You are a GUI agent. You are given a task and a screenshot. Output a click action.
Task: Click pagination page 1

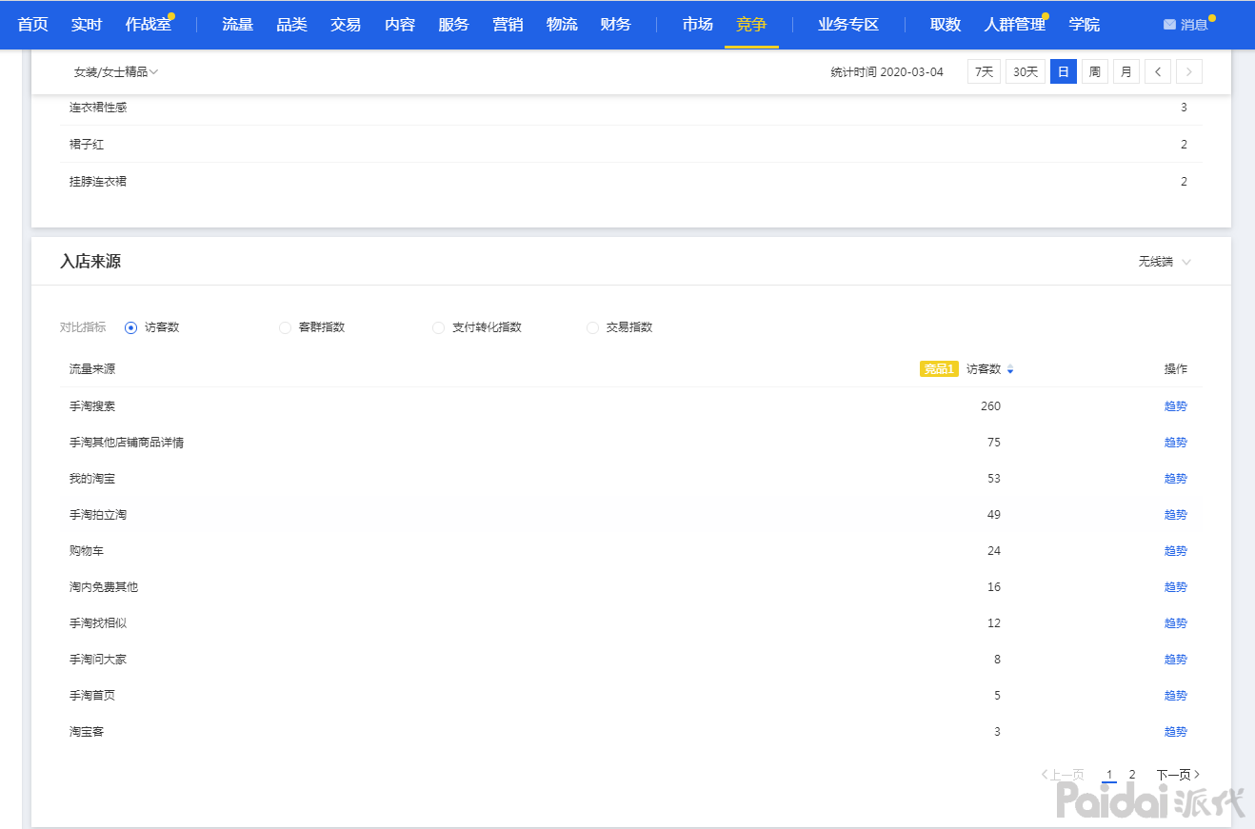(x=1109, y=775)
